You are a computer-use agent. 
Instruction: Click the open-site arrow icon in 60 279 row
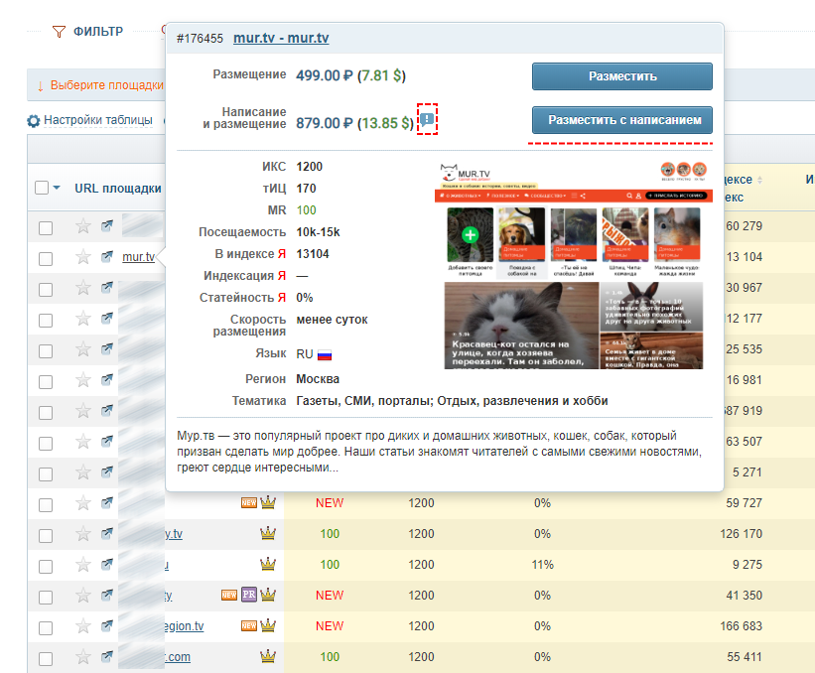tap(107, 225)
